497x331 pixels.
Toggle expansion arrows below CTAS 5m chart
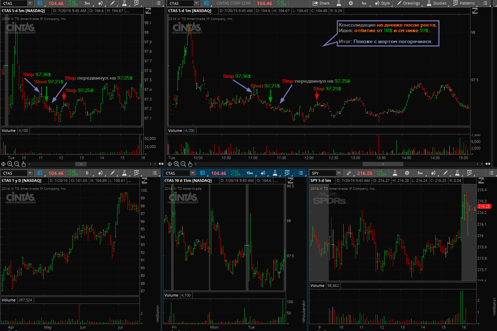tap(161, 164)
